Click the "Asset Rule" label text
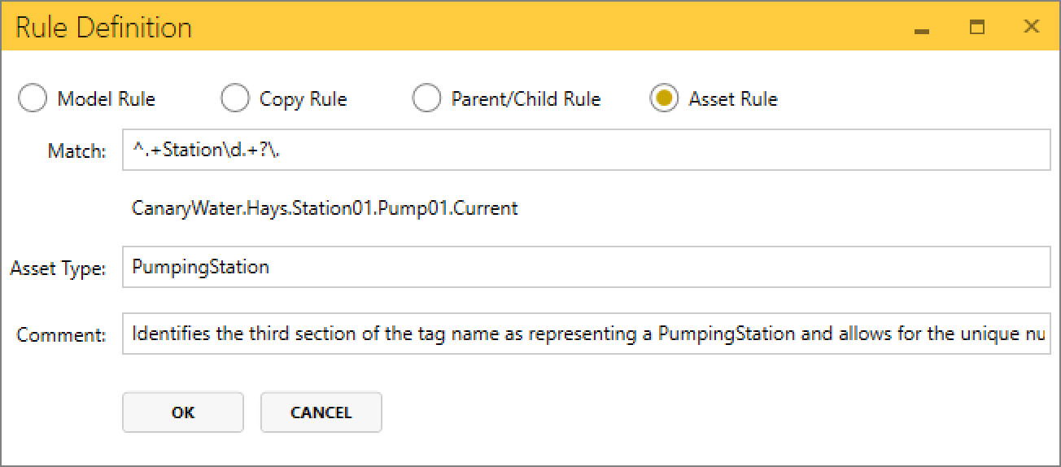The image size is (1061, 467). point(733,99)
